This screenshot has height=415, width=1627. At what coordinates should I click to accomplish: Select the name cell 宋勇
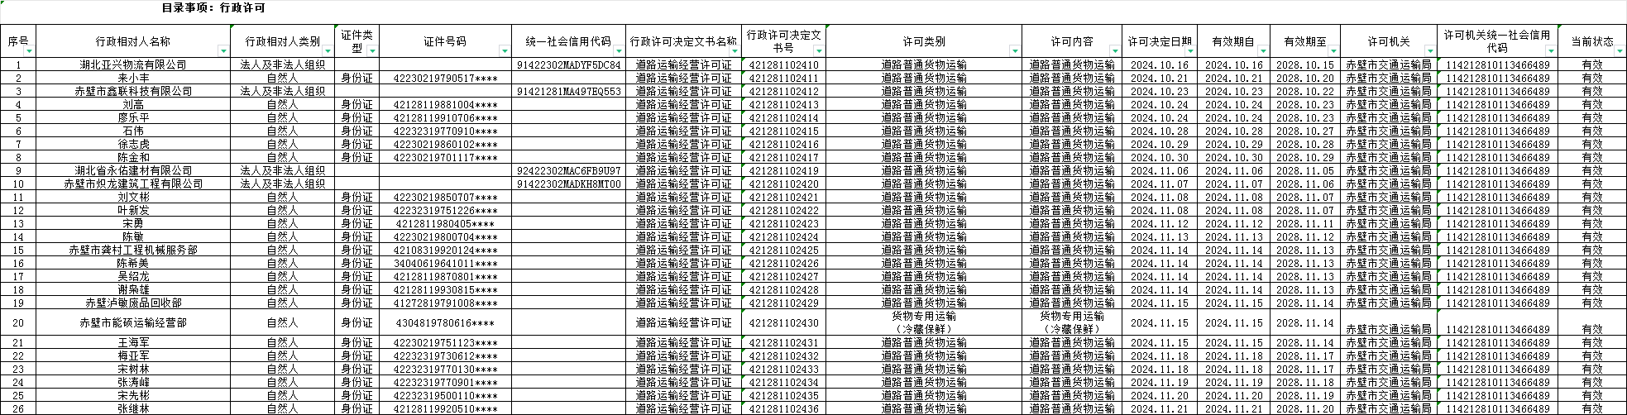[133, 223]
